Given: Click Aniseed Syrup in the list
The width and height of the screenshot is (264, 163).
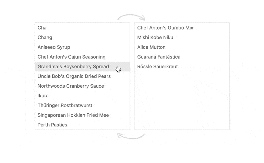Looking at the screenshot, I should [54, 47].
